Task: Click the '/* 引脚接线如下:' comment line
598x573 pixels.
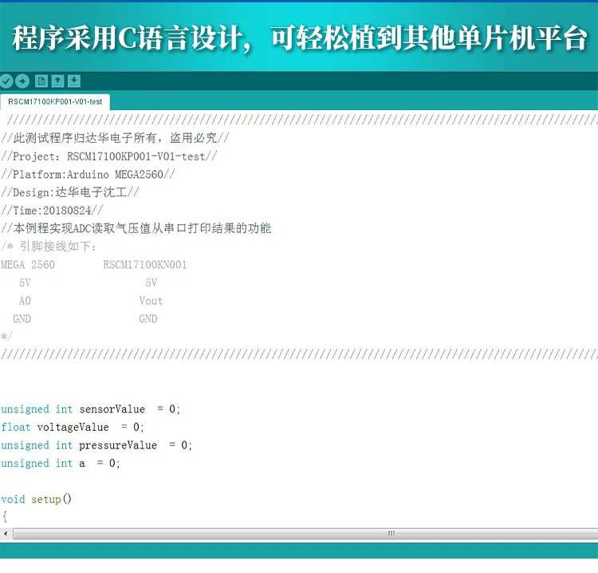Action: click(x=49, y=247)
